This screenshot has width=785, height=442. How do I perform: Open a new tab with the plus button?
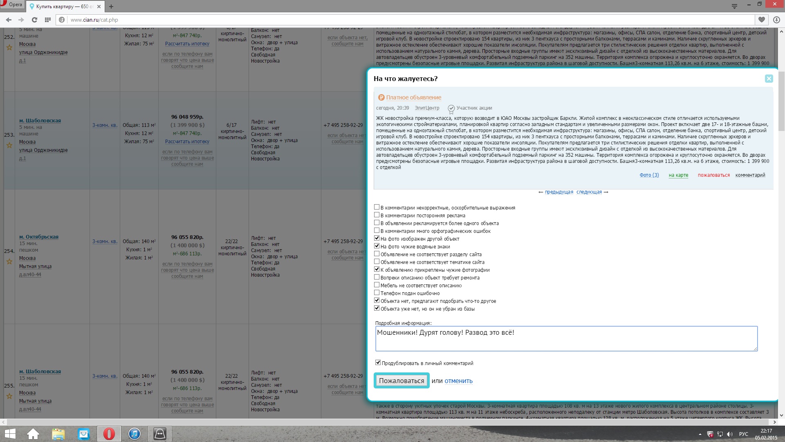[111, 7]
